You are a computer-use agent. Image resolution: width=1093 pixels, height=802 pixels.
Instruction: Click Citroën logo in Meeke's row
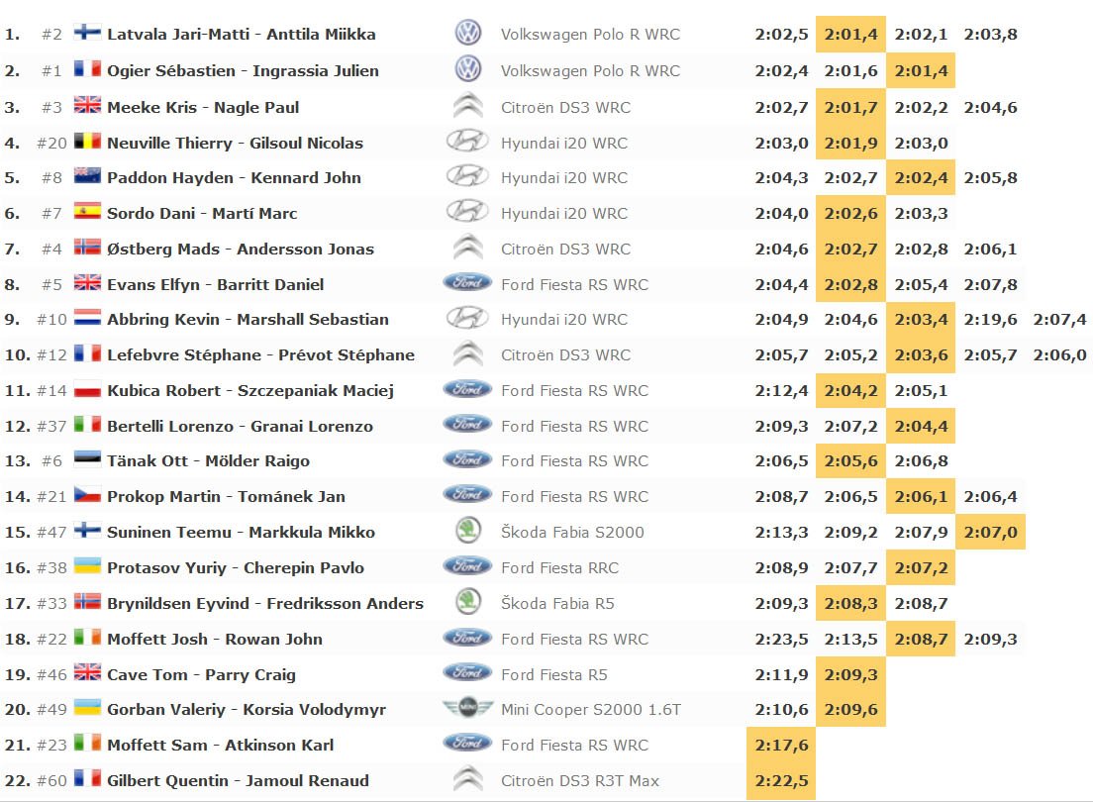point(467,106)
